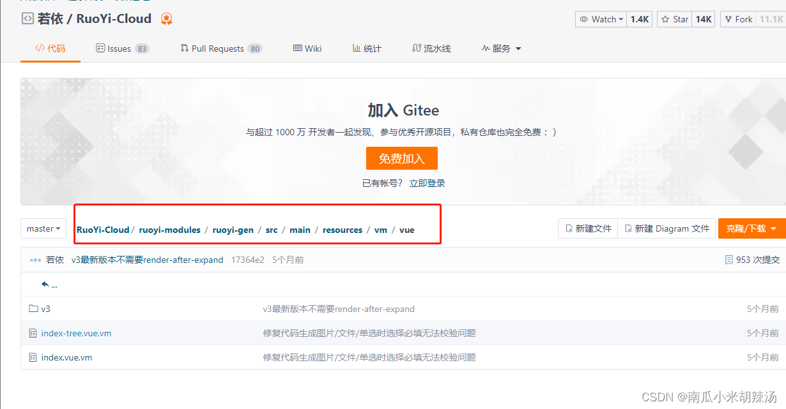The image size is (786, 409).
Task: Switch to the Pull Requests tab
Action: point(221,48)
